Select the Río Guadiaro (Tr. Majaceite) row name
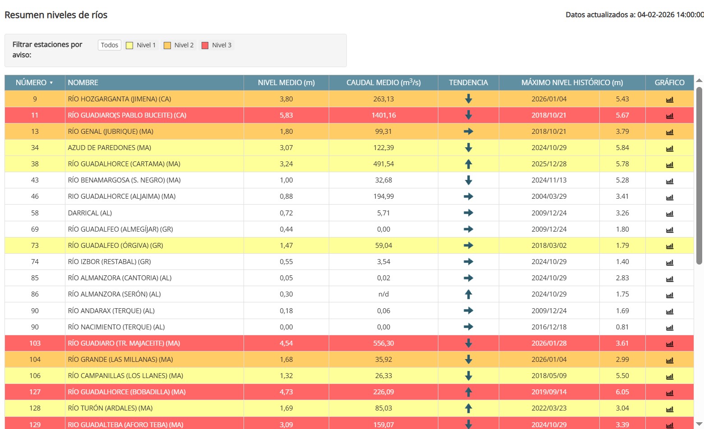 tap(124, 343)
